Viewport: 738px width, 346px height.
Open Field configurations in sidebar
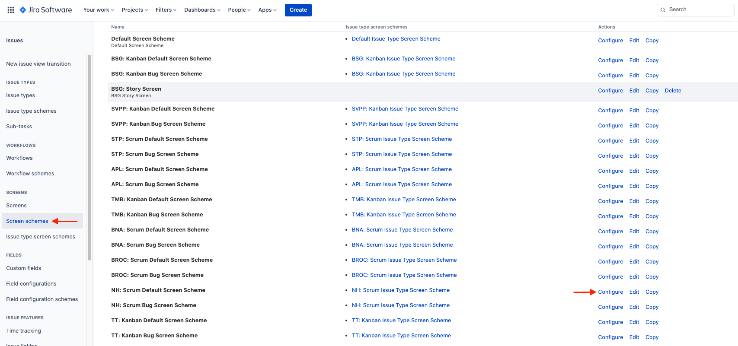pos(31,284)
